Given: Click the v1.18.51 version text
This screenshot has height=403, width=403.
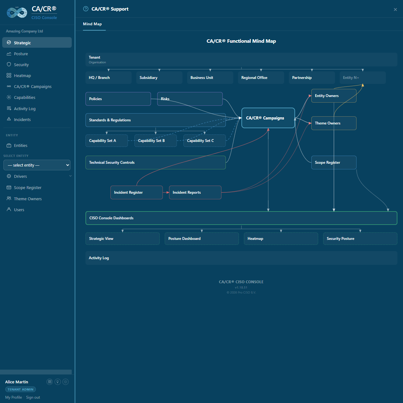Looking at the screenshot, I should (x=241, y=288).
